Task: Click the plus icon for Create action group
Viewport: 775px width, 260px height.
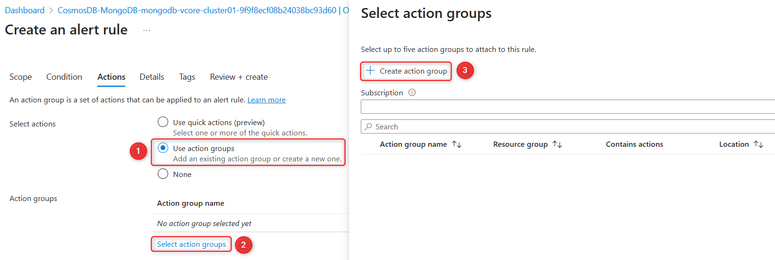Action: tap(370, 71)
